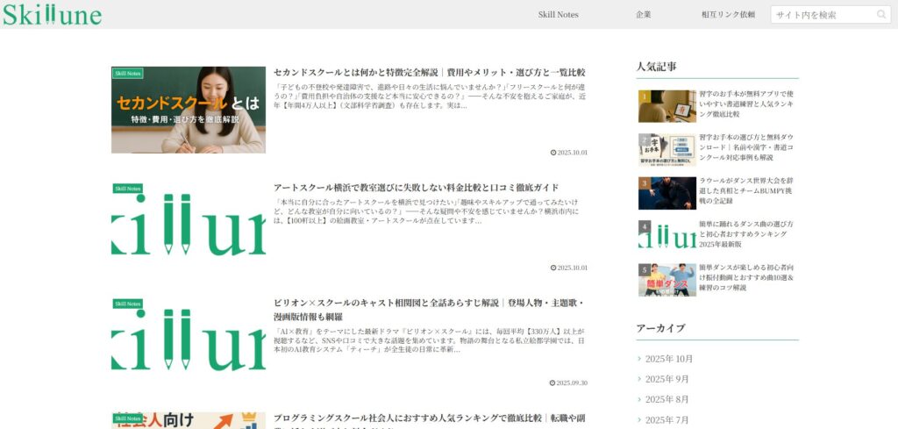Open the 企業 menu item

coord(644,15)
